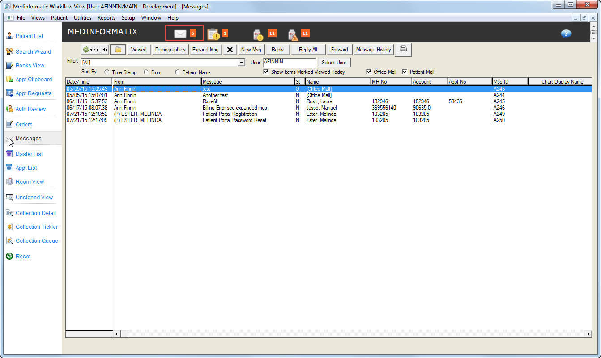The width and height of the screenshot is (601, 358).
Task: Open the Patient menu
Action: point(59,18)
